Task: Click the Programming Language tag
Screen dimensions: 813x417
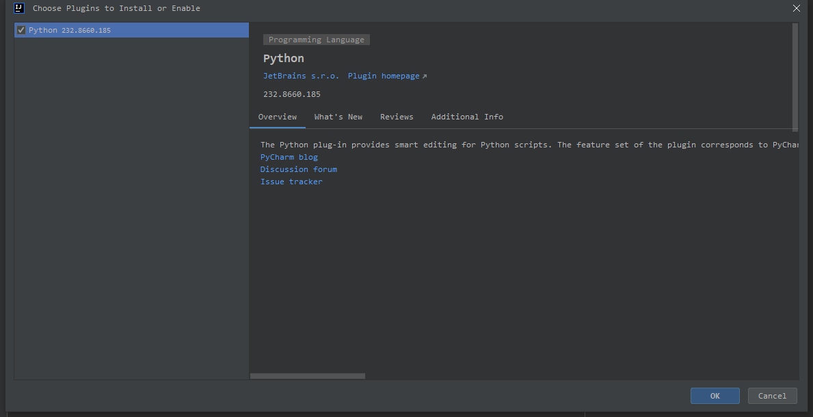Action: coord(316,40)
